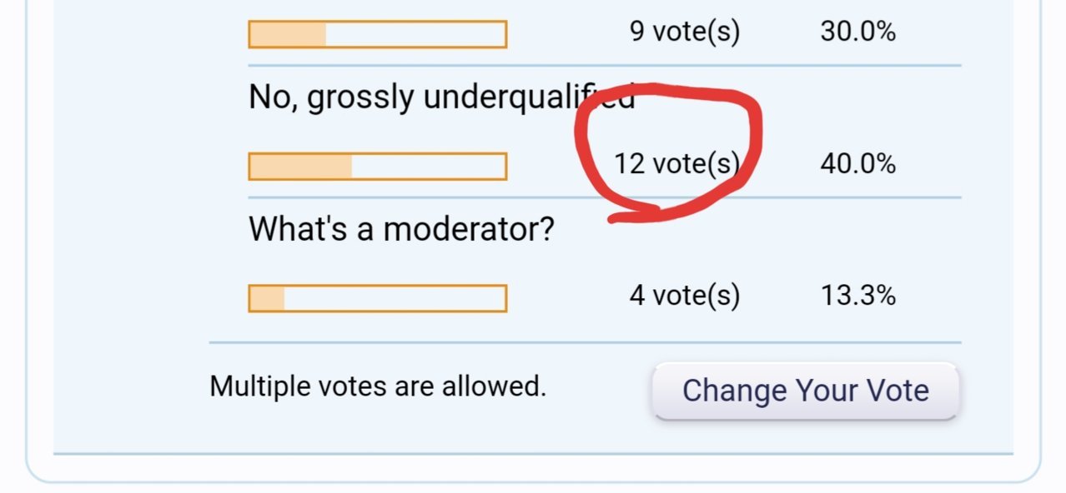Click the 13.3% result progress bar

pos(378,298)
